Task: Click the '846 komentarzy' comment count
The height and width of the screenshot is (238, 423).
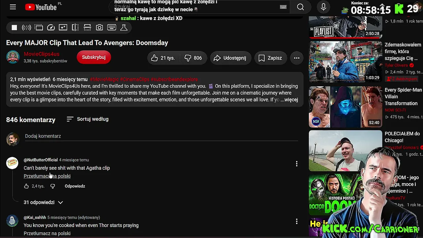Action: click(x=31, y=120)
